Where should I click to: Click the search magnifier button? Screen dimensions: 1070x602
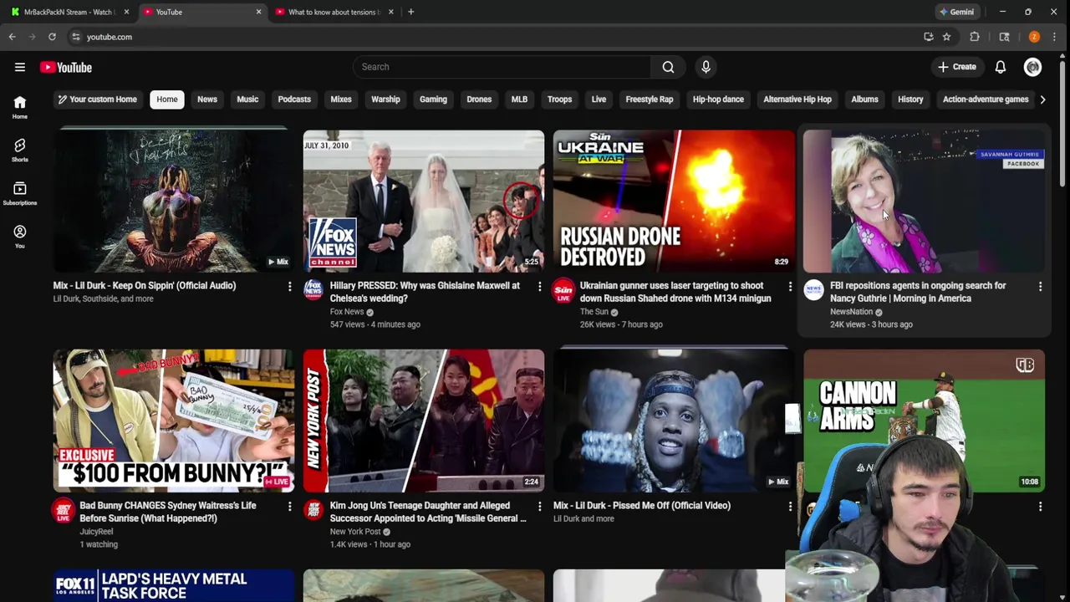pyautogui.click(x=668, y=67)
